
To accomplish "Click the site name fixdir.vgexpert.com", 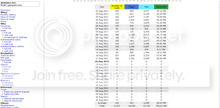I will pyautogui.click(x=11, y=5).
